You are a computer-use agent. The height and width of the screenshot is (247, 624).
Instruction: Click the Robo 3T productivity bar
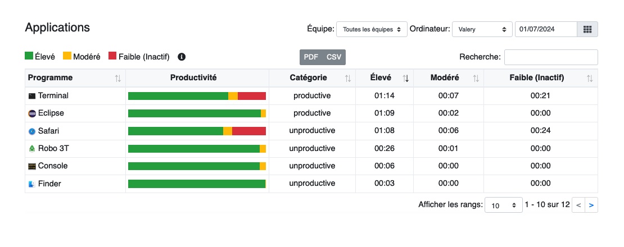[x=197, y=149]
